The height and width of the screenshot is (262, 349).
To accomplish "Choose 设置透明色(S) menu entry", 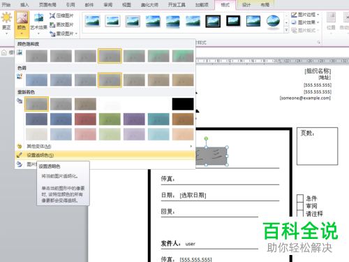I will pos(105,155).
